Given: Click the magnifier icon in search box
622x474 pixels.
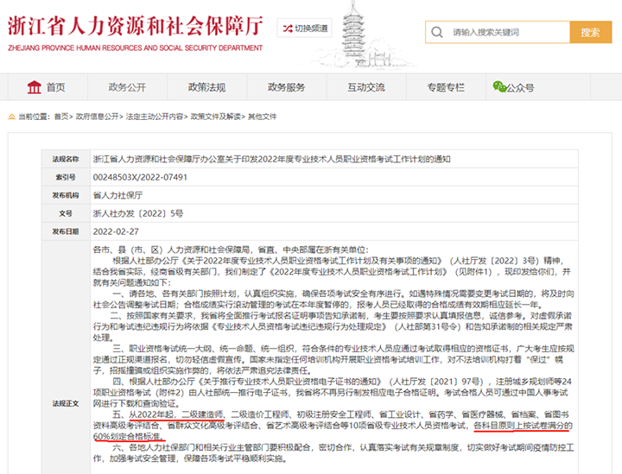Looking at the screenshot, I should tap(437, 32).
